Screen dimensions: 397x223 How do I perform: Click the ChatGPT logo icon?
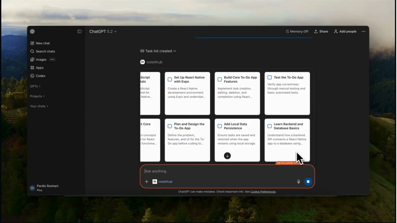(x=32, y=31)
